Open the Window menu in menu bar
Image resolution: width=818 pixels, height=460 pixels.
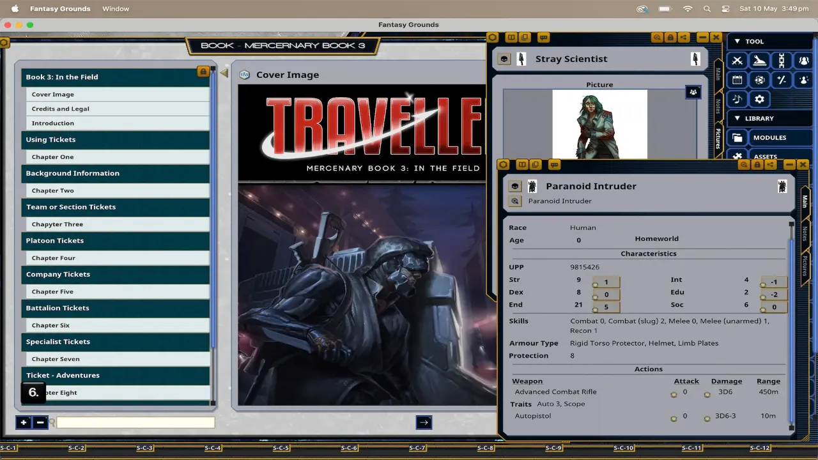[116, 9]
